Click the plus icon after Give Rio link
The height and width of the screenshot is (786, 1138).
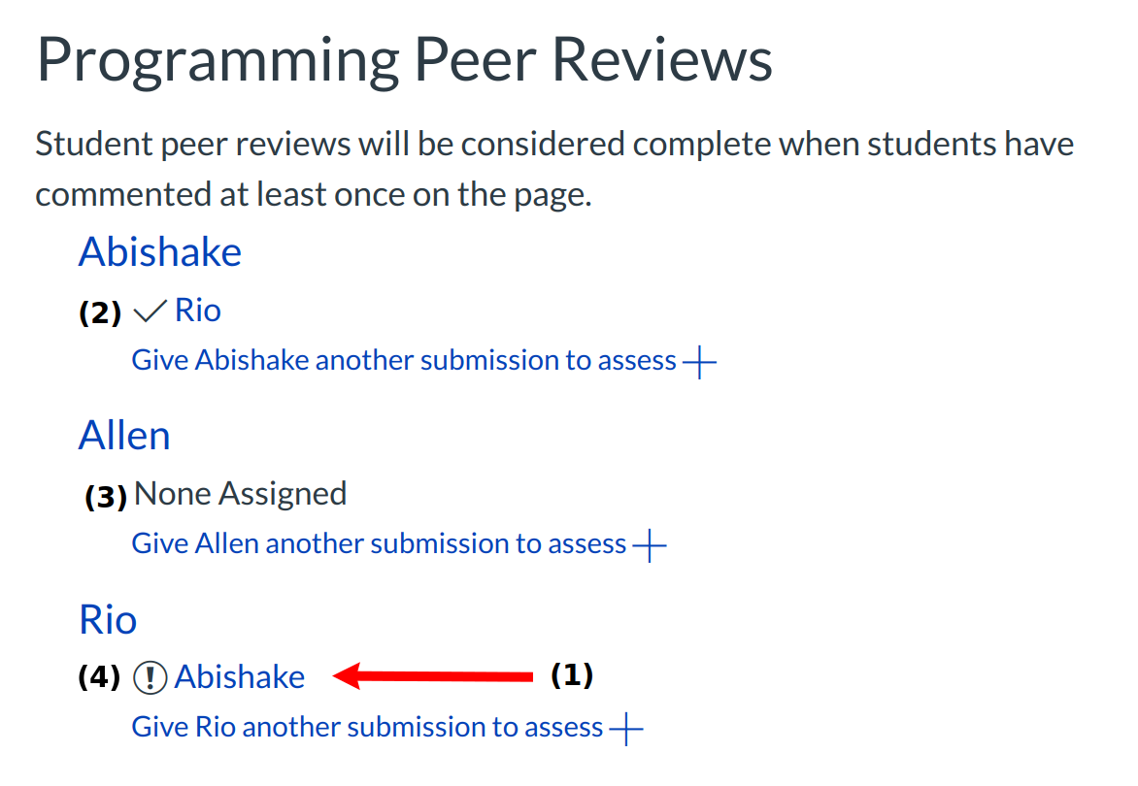pyautogui.click(x=626, y=728)
